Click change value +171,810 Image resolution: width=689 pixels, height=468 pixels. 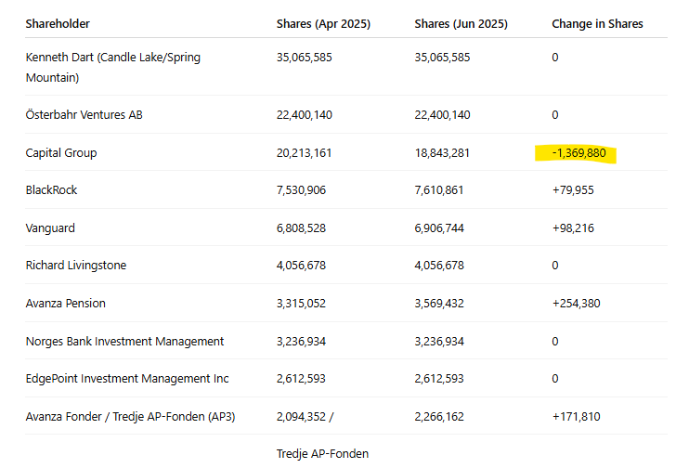point(576,417)
